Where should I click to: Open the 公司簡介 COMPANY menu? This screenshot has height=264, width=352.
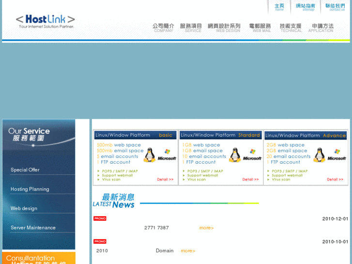(x=164, y=28)
